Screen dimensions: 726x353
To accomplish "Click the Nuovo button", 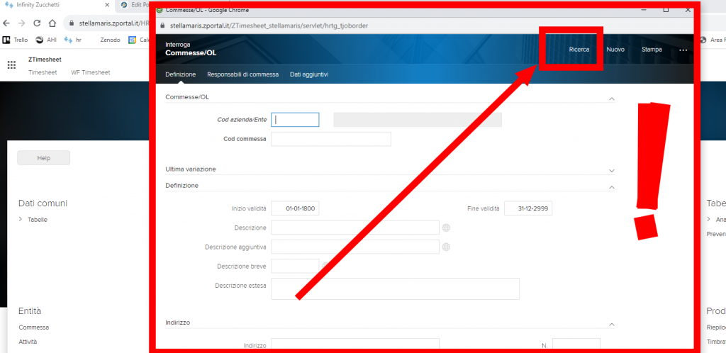I will (615, 50).
